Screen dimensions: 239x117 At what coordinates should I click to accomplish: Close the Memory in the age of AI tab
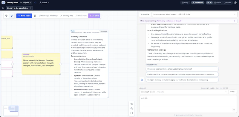[30, 8]
